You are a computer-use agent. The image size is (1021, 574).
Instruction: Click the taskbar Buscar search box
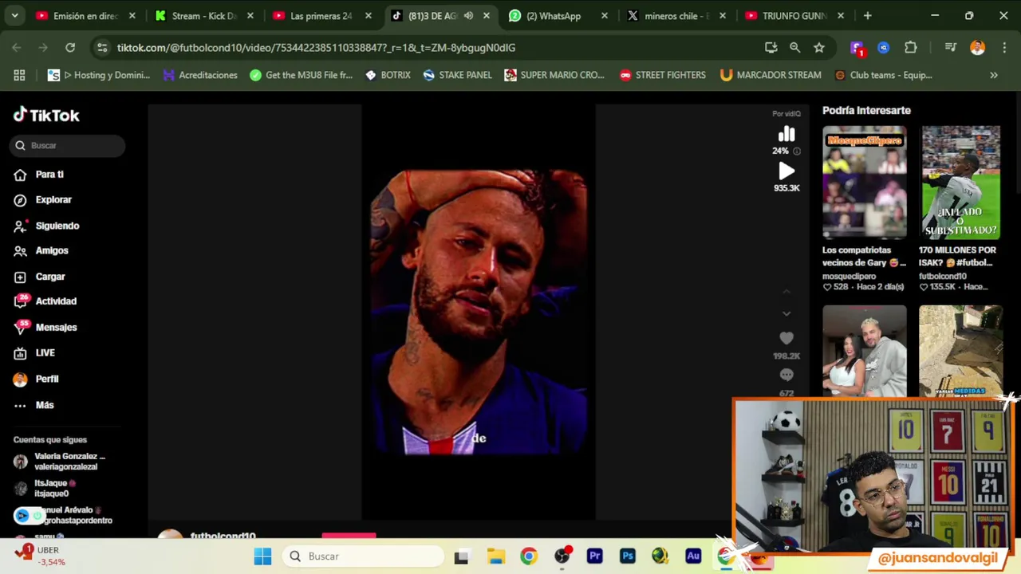363,556
